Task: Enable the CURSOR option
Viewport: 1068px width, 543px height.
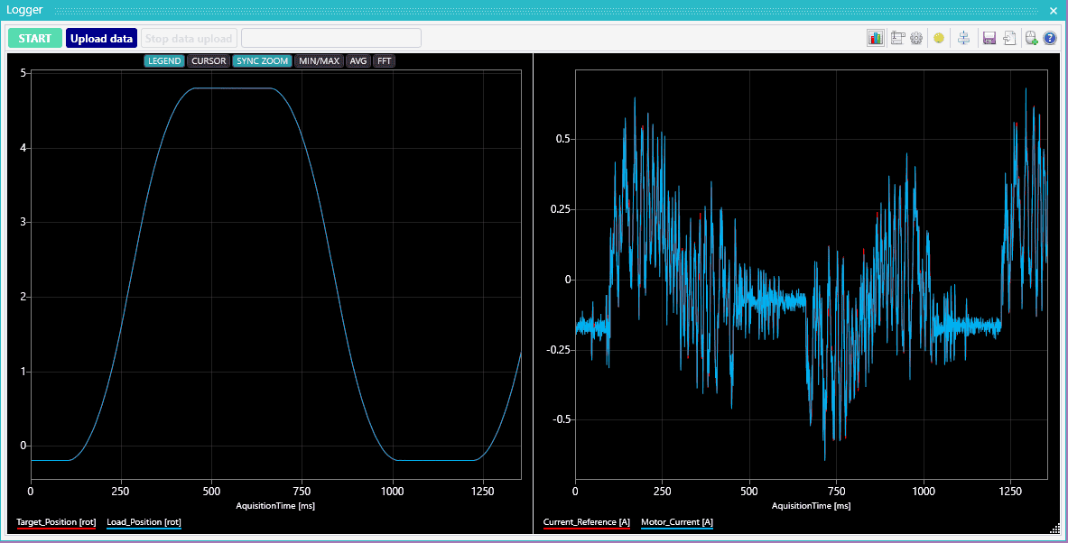Action: pyautogui.click(x=209, y=61)
